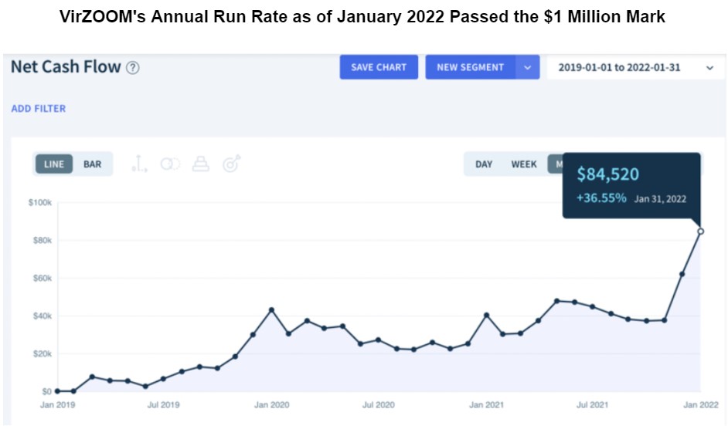Click the Jul 2020 x-axis label

click(379, 405)
